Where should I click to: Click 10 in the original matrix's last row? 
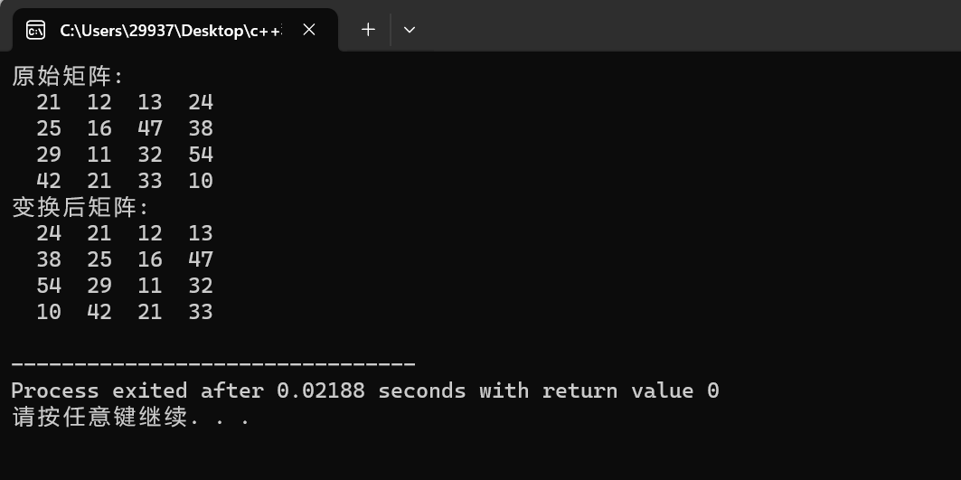coord(201,181)
